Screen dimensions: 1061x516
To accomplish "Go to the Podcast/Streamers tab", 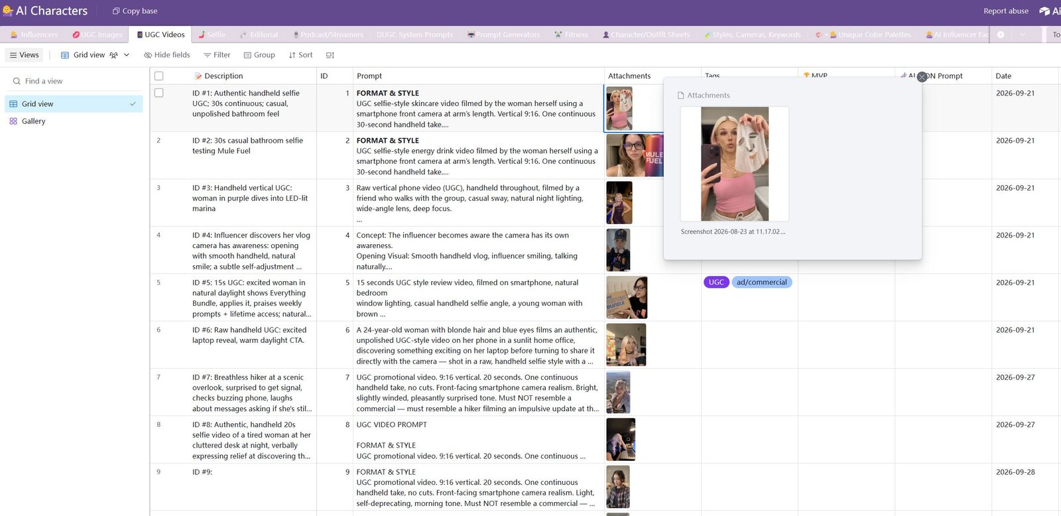I will tap(328, 34).
